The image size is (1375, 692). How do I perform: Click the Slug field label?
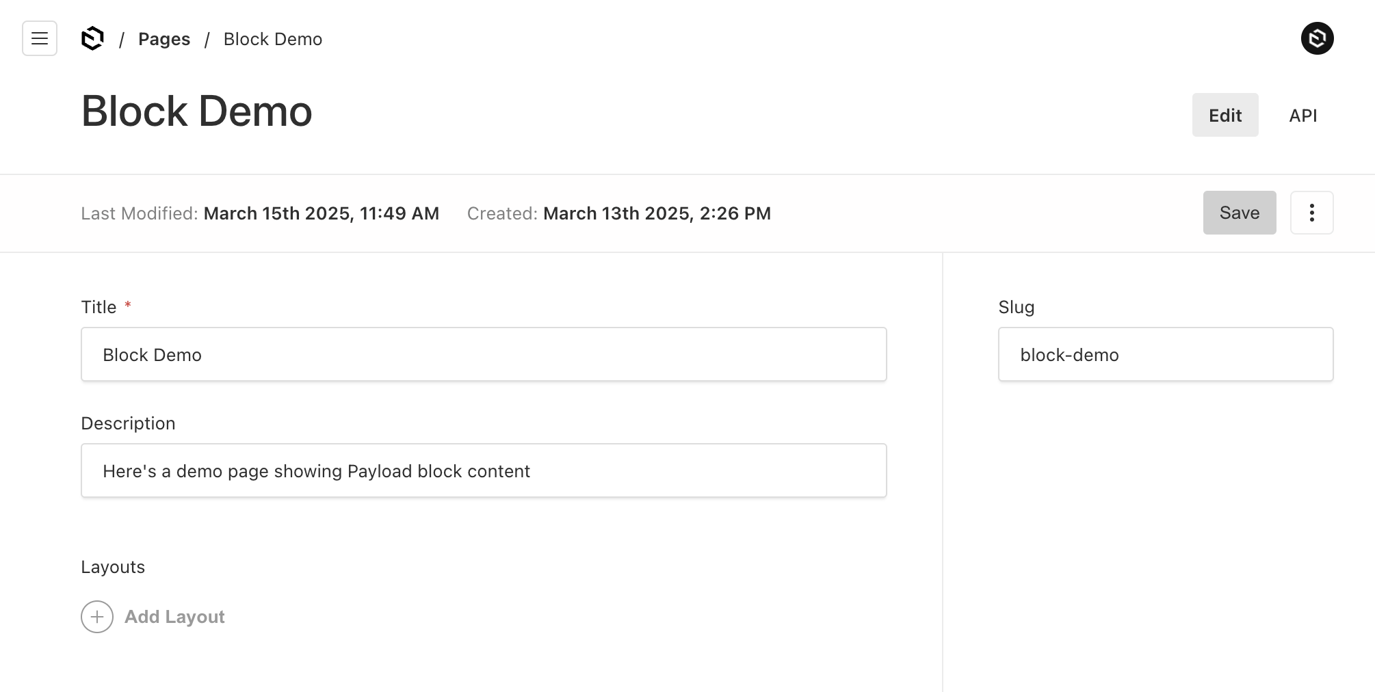tap(1017, 307)
